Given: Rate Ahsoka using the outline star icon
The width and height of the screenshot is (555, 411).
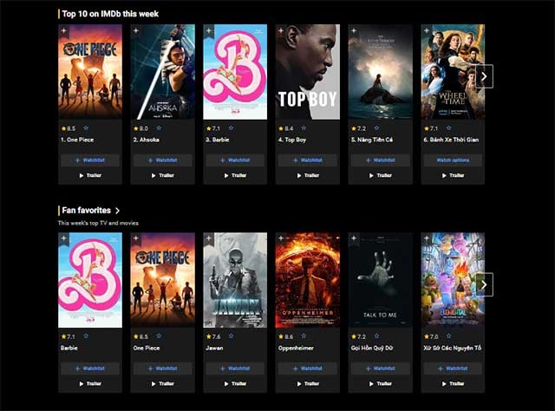Looking at the screenshot, I should 159,128.
